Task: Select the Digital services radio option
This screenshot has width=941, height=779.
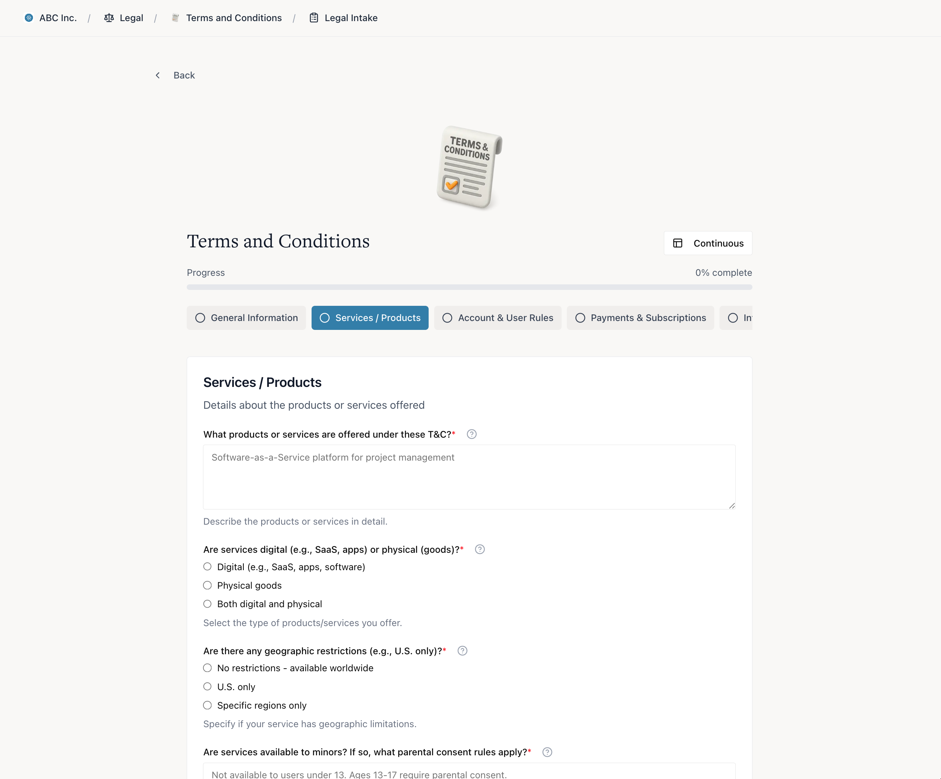Action: [207, 566]
